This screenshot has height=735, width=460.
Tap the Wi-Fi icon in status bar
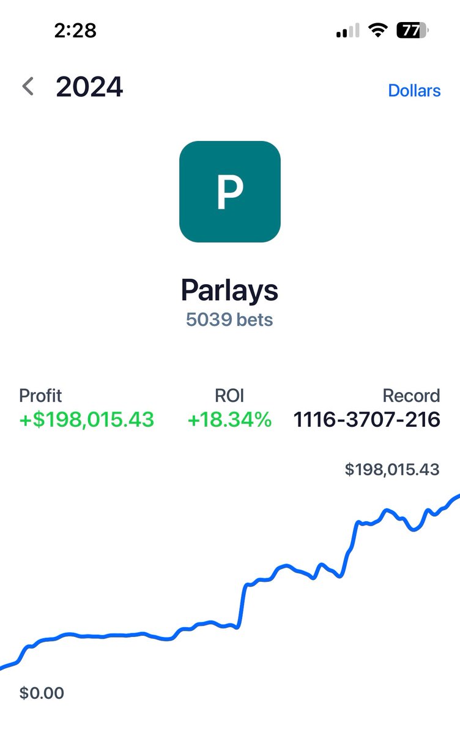[x=378, y=31]
